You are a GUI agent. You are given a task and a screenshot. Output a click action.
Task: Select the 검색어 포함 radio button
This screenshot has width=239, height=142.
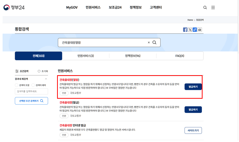(x=17, y=85)
